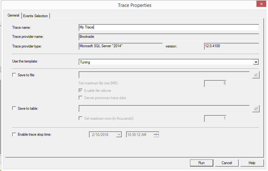This screenshot has width=268, height=171.
Task: Click the Save to file path field
Action: click(x=164, y=75)
